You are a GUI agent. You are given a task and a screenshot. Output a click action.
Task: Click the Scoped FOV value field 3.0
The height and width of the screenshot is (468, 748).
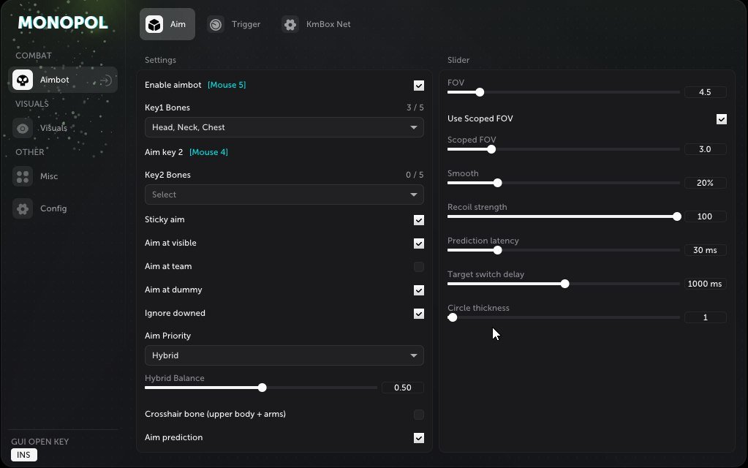pos(705,149)
